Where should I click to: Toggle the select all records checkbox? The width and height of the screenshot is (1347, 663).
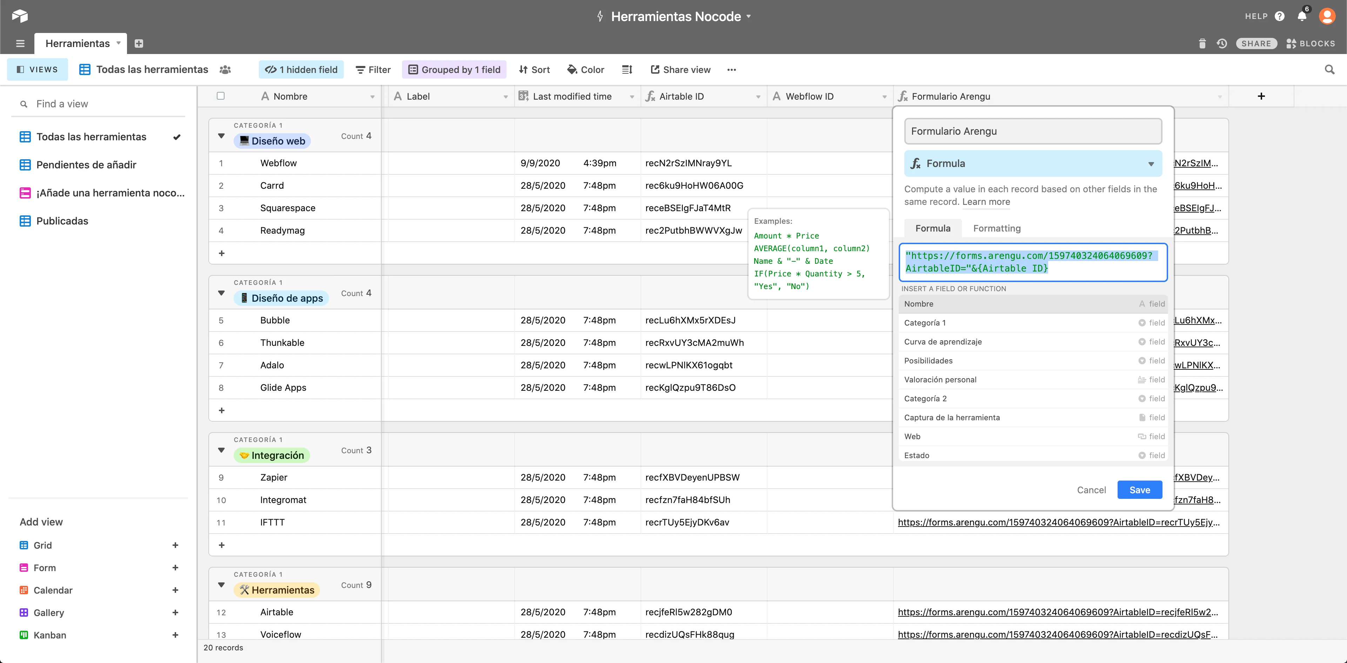(221, 96)
